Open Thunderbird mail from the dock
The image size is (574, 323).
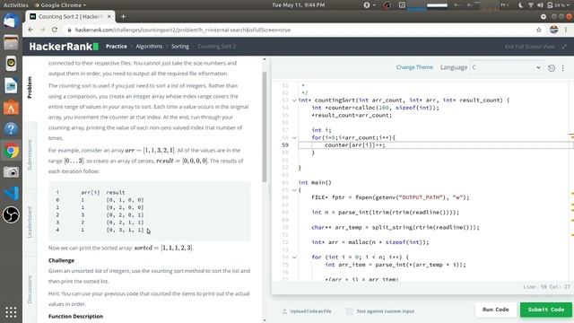click(x=11, y=21)
